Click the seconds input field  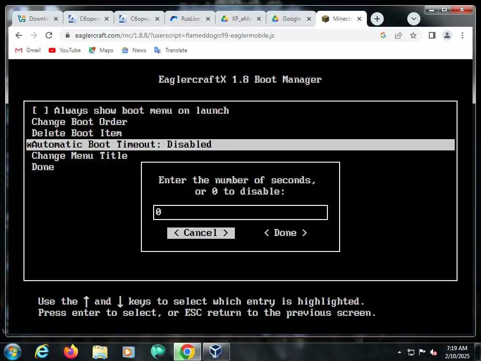240,212
